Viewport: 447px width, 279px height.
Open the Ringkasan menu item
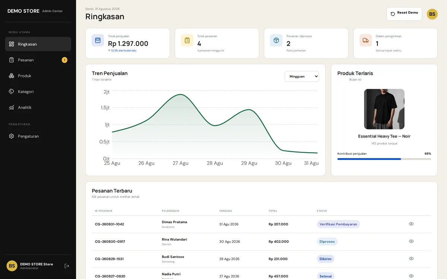(38, 44)
